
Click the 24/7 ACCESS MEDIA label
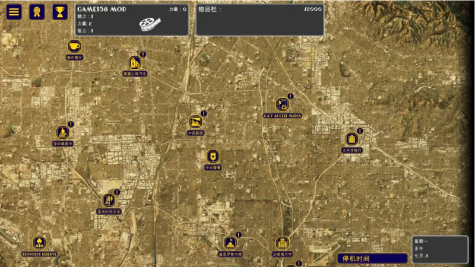282,116
